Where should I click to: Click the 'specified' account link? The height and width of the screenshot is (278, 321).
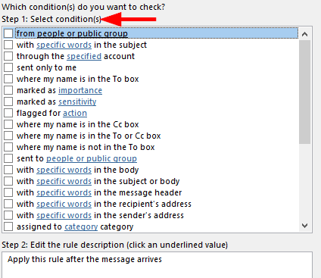pos(84,56)
